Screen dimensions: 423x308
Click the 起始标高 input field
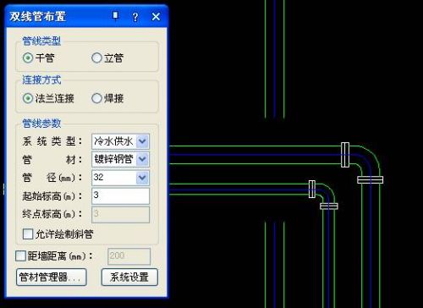coord(120,195)
